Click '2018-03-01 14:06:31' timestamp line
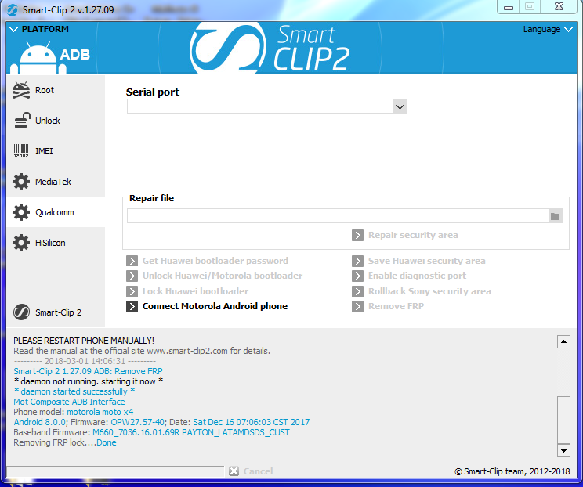Screen dimensions: 583x487 pyautogui.click(x=85, y=361)
